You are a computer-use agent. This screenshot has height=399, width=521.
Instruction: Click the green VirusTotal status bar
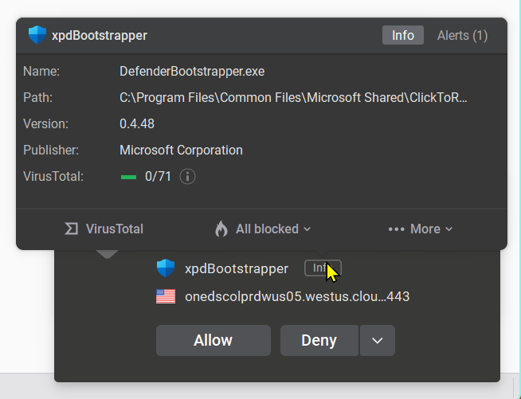pyautogui.click(x=128, y=177)
